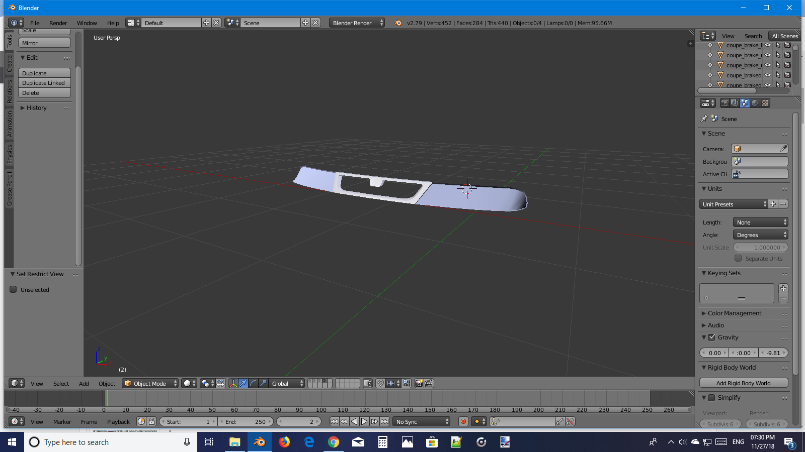Open Outliner editor type selector
This screenshot has width=805, height=452.
pyautogui.click(x=708, y=36)
